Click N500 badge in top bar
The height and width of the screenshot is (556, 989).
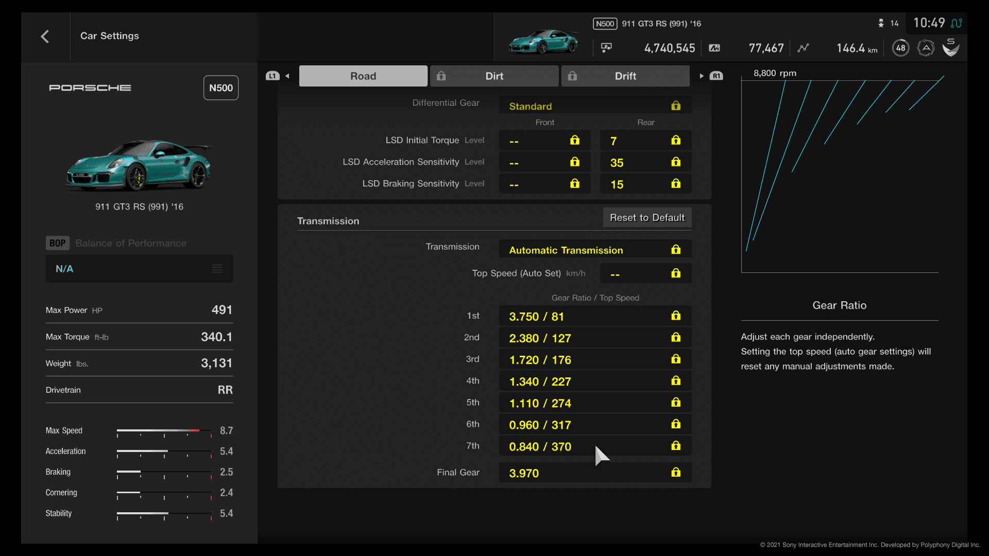point(605,24)
